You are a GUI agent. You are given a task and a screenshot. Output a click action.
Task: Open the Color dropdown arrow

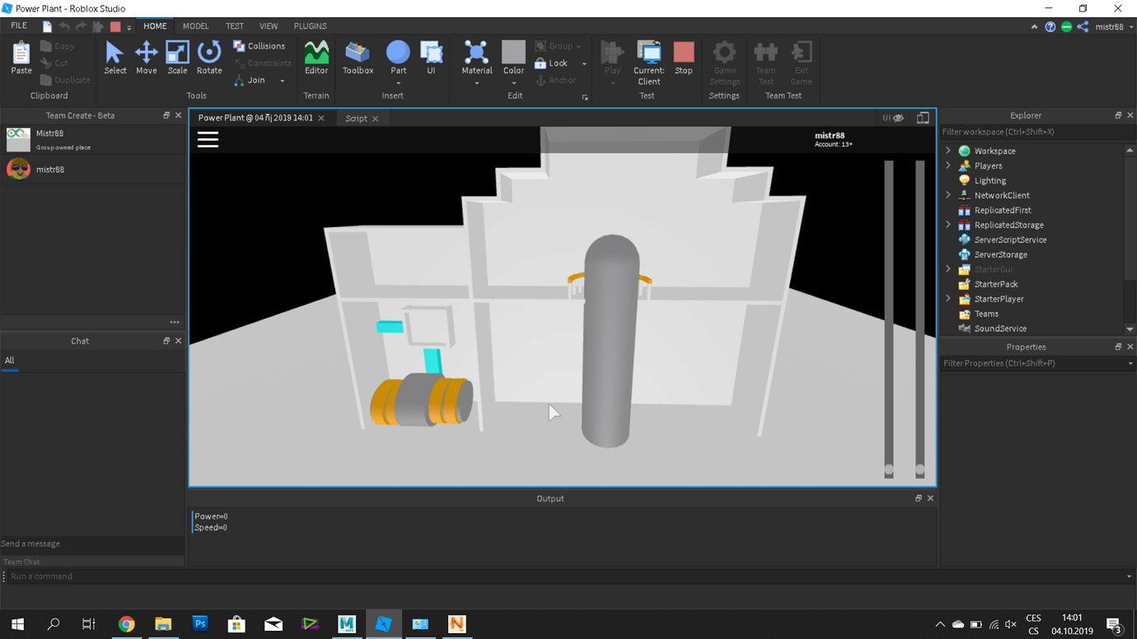tap(513, 83)
